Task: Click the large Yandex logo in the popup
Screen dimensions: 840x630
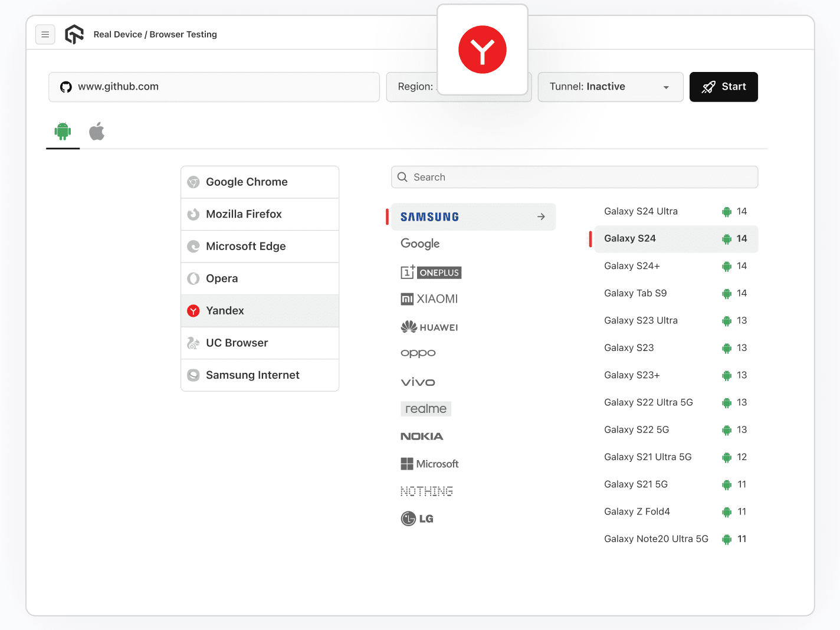Action: (483, 50)
